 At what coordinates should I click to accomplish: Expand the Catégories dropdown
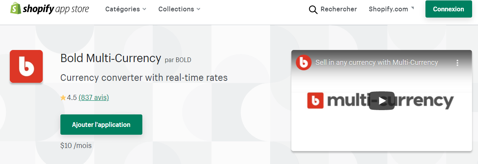pos(125,9)
